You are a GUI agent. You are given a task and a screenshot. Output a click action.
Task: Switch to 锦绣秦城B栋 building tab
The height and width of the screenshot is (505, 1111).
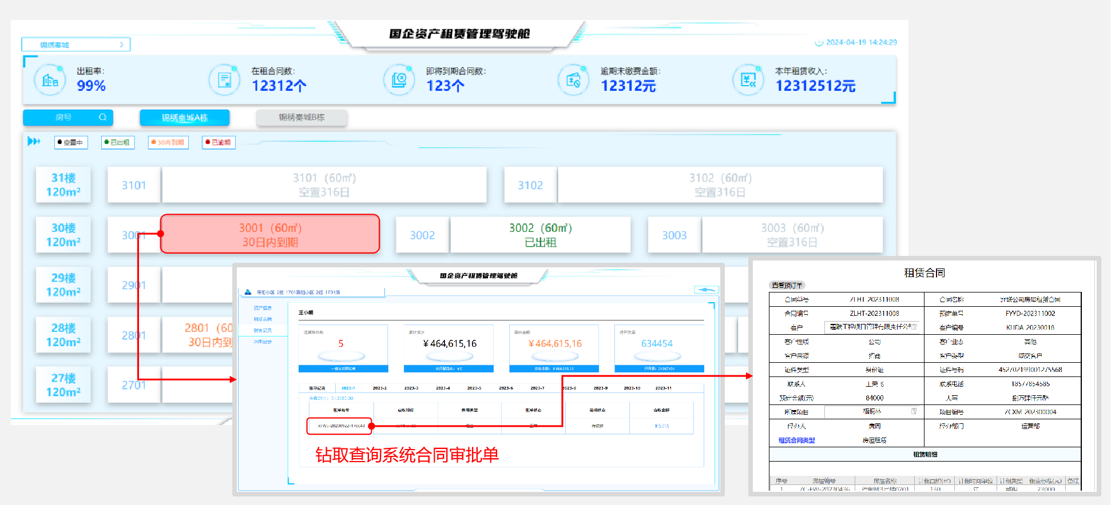301,118
